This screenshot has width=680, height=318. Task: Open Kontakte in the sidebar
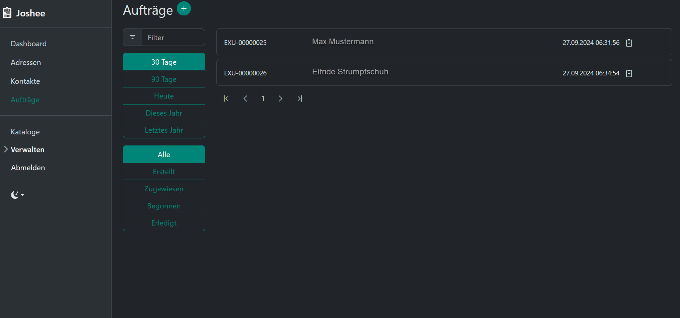[x=25, y=81]
